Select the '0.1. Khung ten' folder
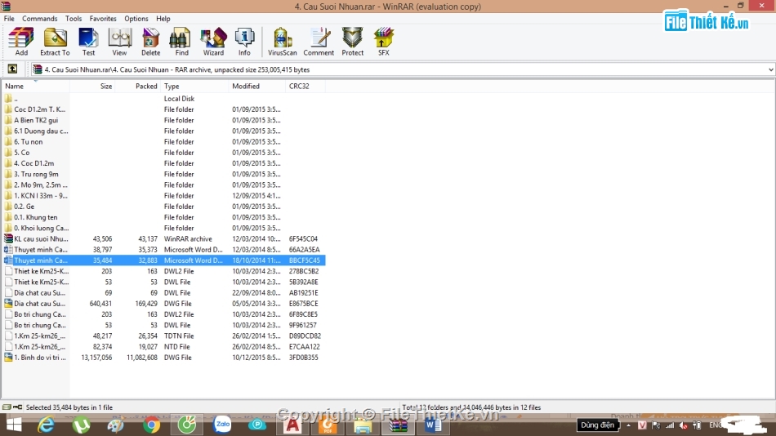 164,217
